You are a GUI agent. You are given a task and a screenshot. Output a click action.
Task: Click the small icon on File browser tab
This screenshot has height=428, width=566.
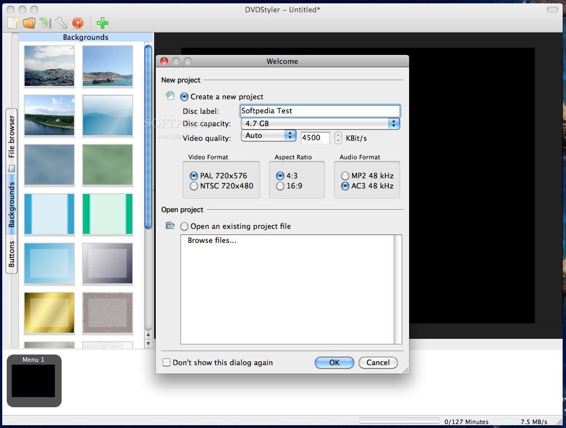[12, 168]
